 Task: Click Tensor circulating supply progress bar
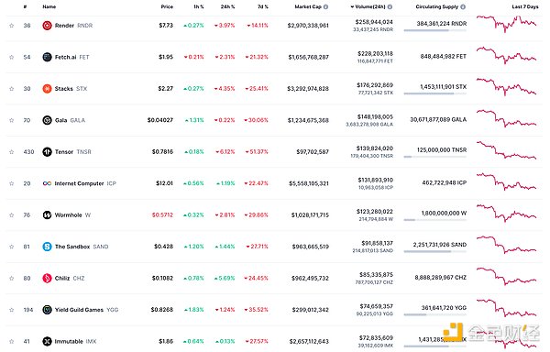434,157
